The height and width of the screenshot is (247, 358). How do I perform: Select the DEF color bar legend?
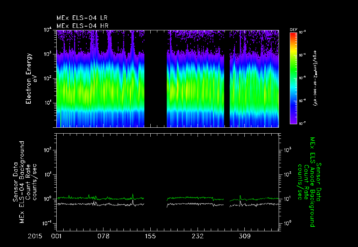pos(293,78)
